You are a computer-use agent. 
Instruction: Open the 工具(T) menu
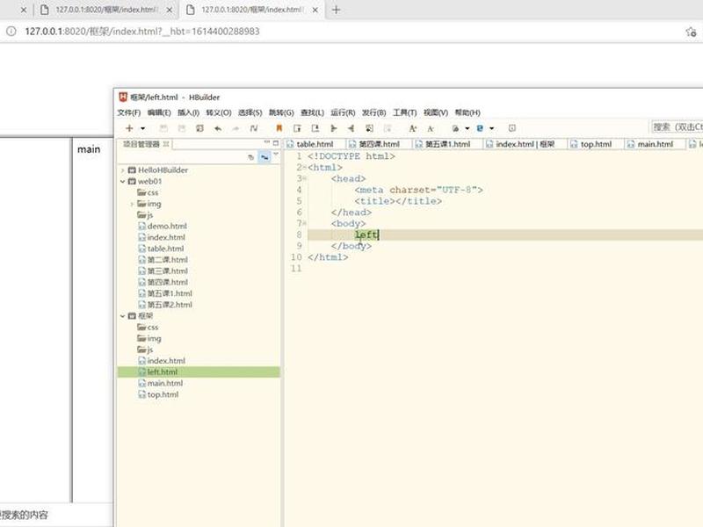(x=405, y=112)
